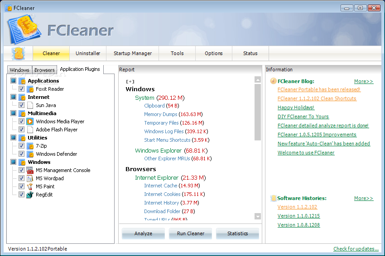Click the FCleaner title bar app icon
385x256 pixels.
pyautogui.click(x=8, y=8)
